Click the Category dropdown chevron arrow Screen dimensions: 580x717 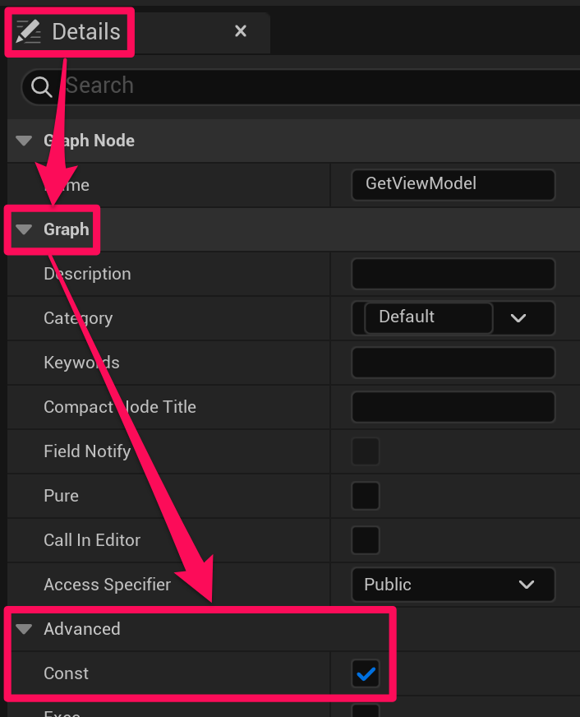click(x=518, y=318)
